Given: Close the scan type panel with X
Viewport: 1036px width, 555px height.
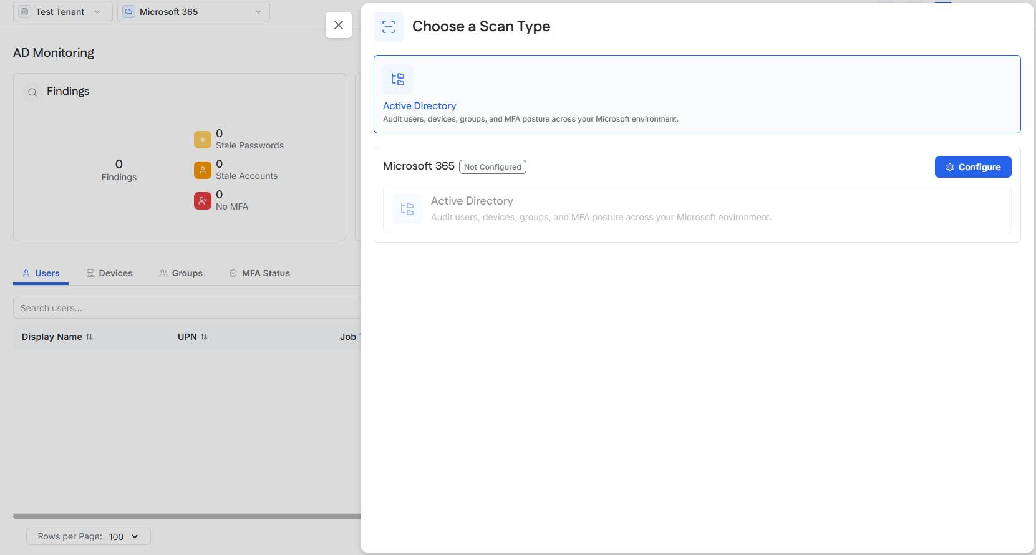Looking at the screenshot, I should point(339,25).
